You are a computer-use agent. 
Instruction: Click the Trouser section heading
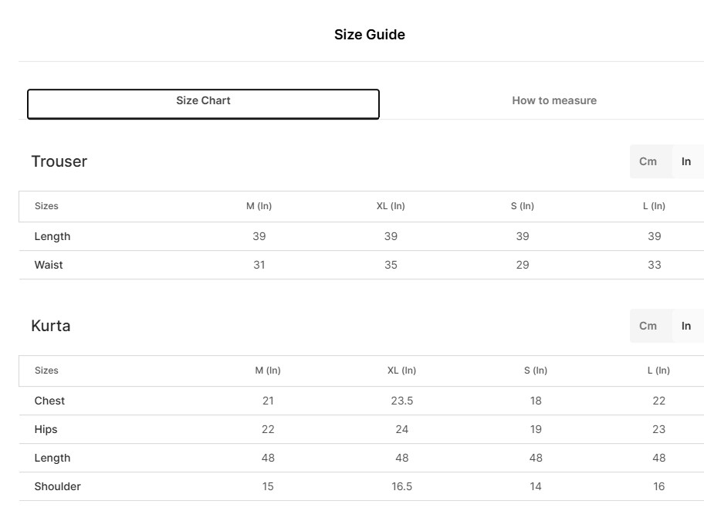tap(59, 161)
